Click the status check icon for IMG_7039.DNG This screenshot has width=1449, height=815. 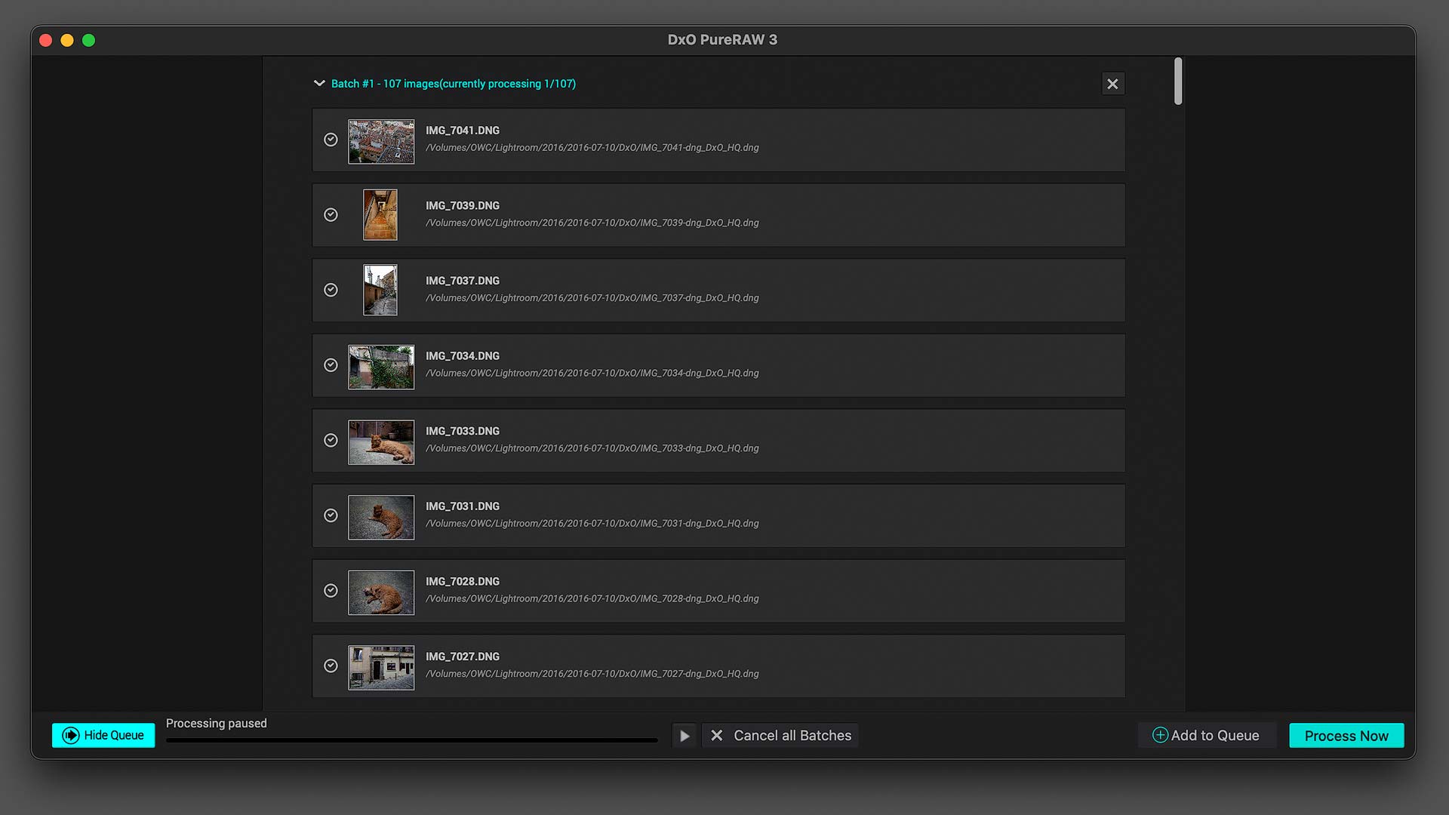pyautogui.click(x=331, y=214)
